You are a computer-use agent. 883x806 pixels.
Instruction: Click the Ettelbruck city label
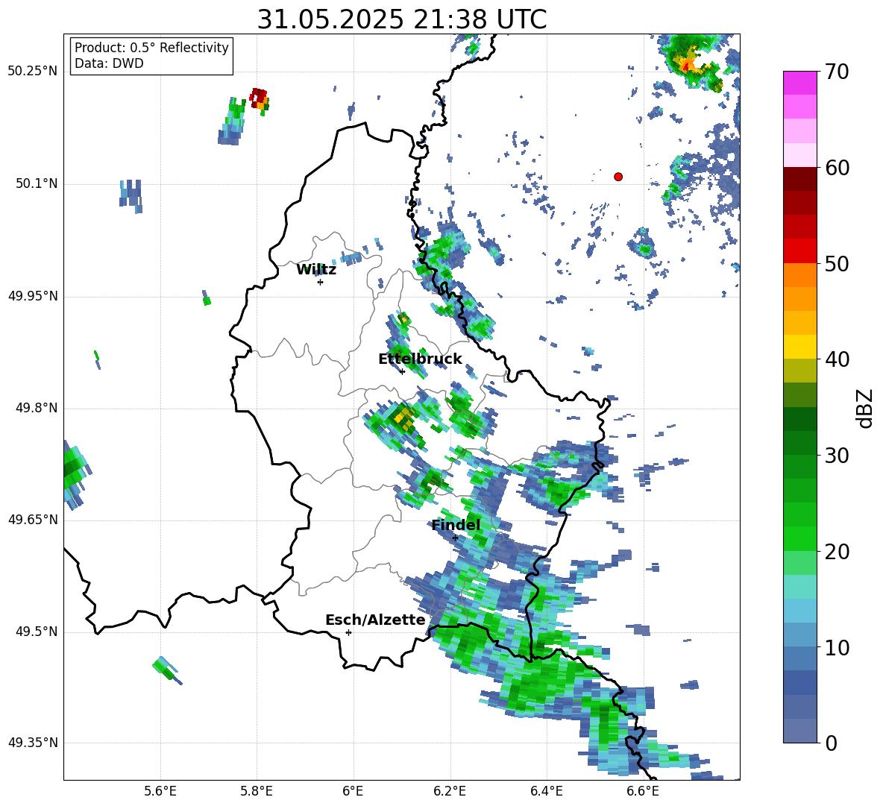click(420, 359)
